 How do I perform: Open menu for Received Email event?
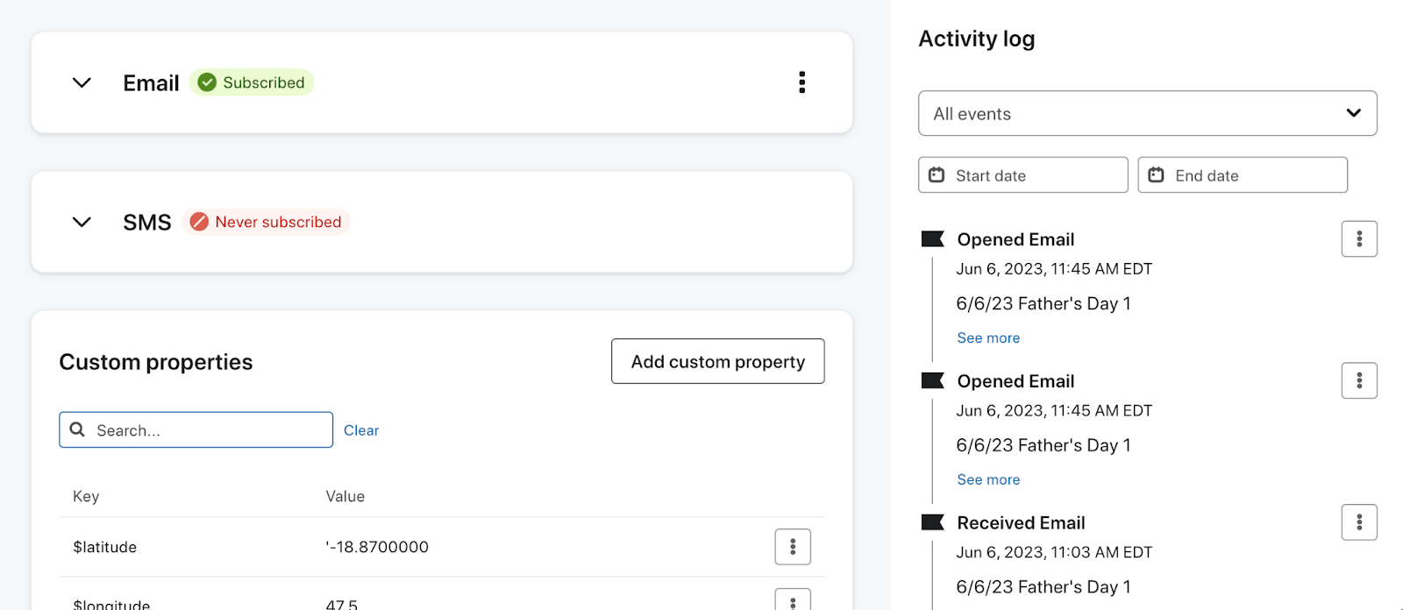(x=1359, y=522)
